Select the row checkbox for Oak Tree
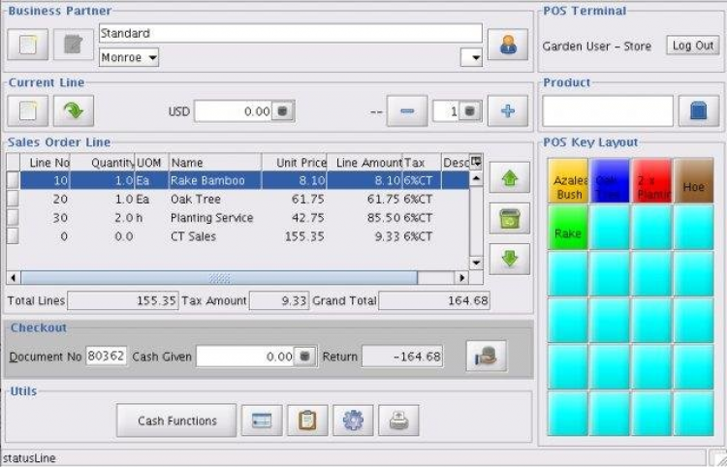Viewport: 727px width, 467px height. click(x=13, y=199)
